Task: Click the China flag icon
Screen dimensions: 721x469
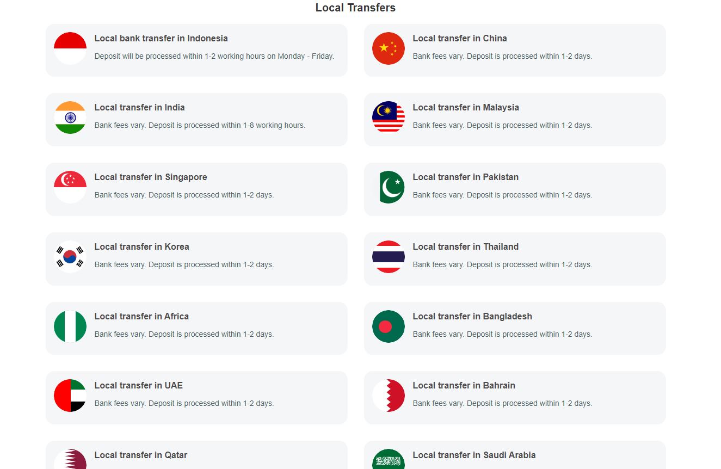Action: [389, 48]
